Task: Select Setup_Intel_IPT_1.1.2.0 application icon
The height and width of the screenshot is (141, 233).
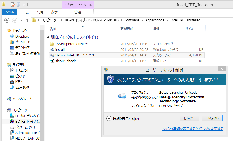Action: pyautogui.click(x=52, y=55)
